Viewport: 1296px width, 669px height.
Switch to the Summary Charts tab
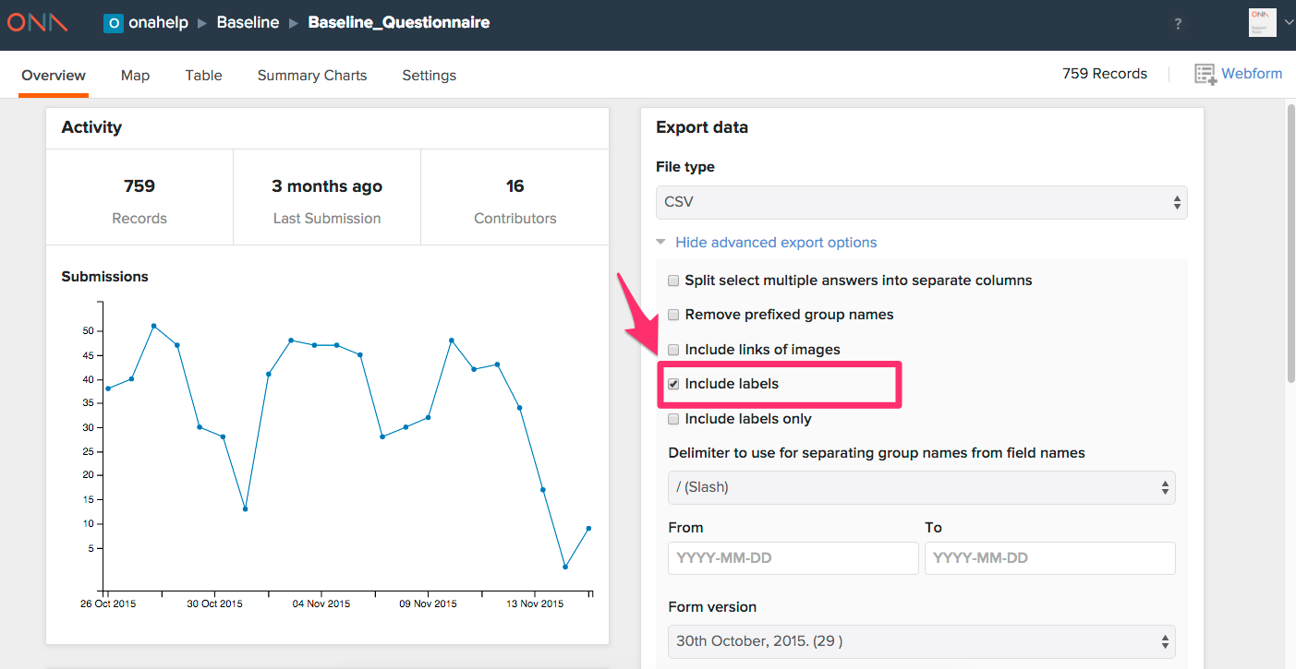point(311,75)
